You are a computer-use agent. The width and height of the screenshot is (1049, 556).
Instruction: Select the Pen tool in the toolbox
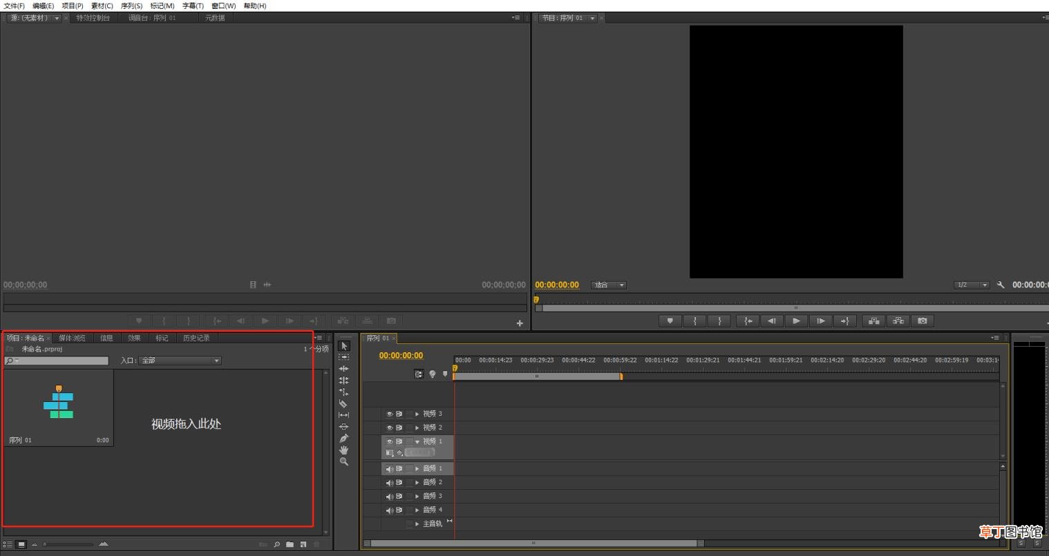(x=343, y=438)
